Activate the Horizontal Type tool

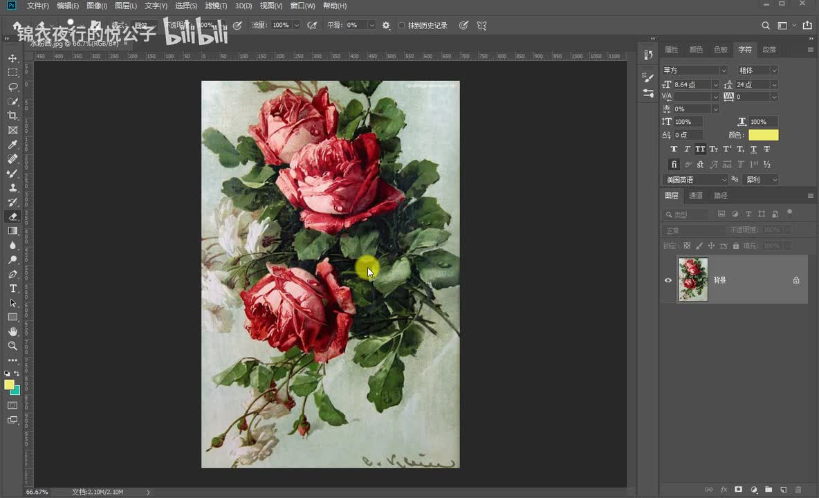pos(12,288)
